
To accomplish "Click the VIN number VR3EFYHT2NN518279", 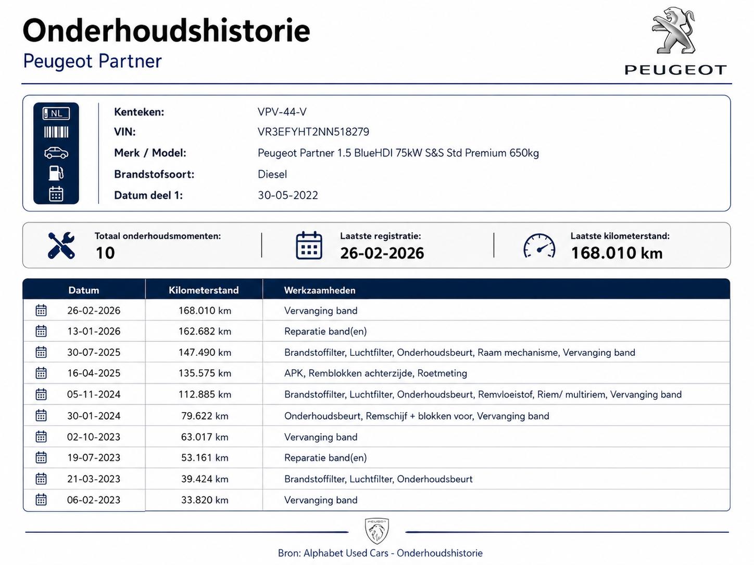I will point(313,132).
